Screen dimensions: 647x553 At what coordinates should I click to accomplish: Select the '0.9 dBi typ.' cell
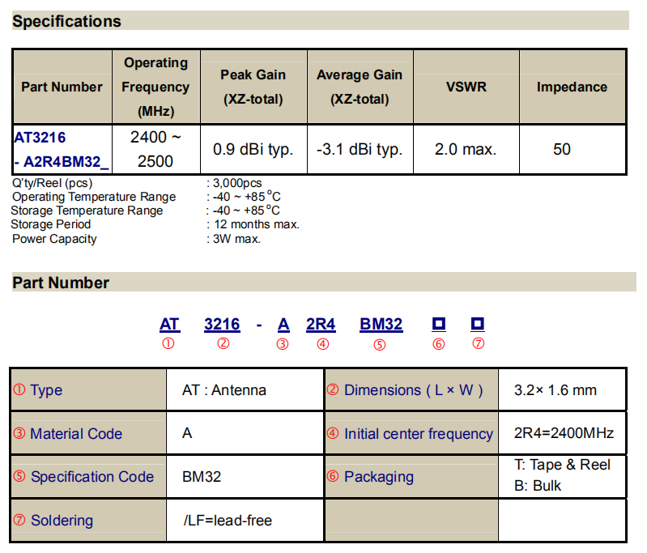[253, 150]
